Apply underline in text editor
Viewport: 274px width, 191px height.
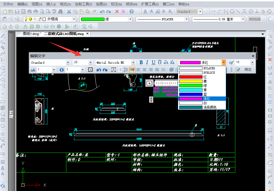(x=154, y=62)
